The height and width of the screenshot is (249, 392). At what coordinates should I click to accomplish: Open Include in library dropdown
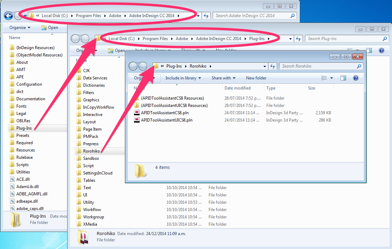coord(183,78)
